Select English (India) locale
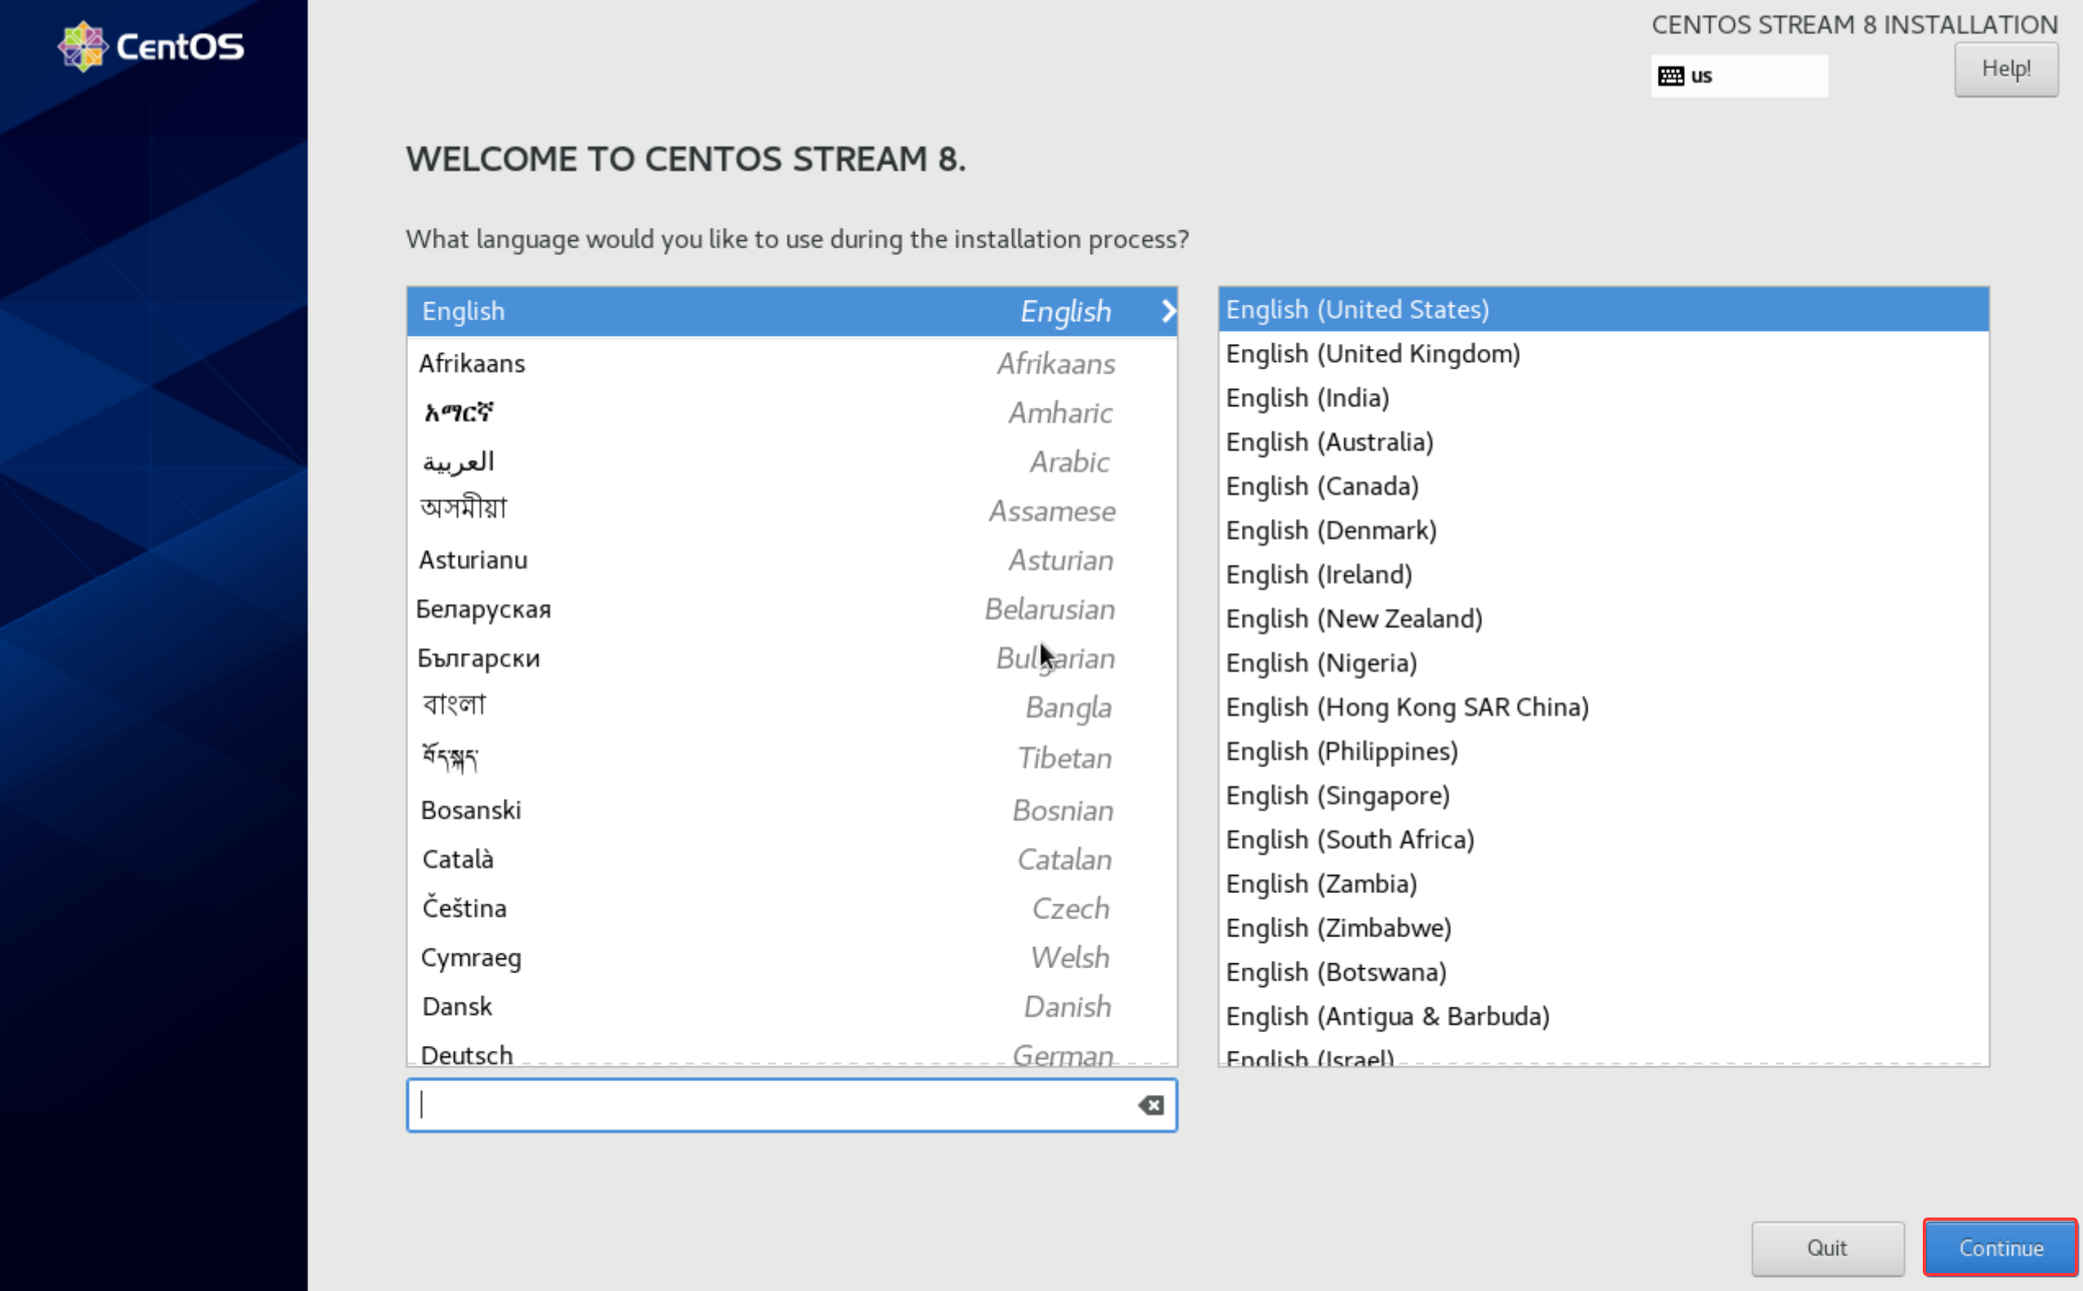Viewport: 2083px width, 1291px height. pos(1603,398)
